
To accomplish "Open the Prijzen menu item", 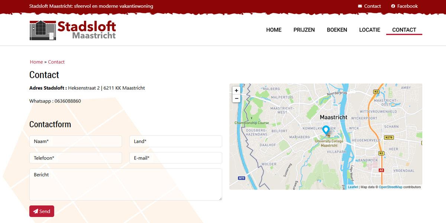I will point(304,30).
